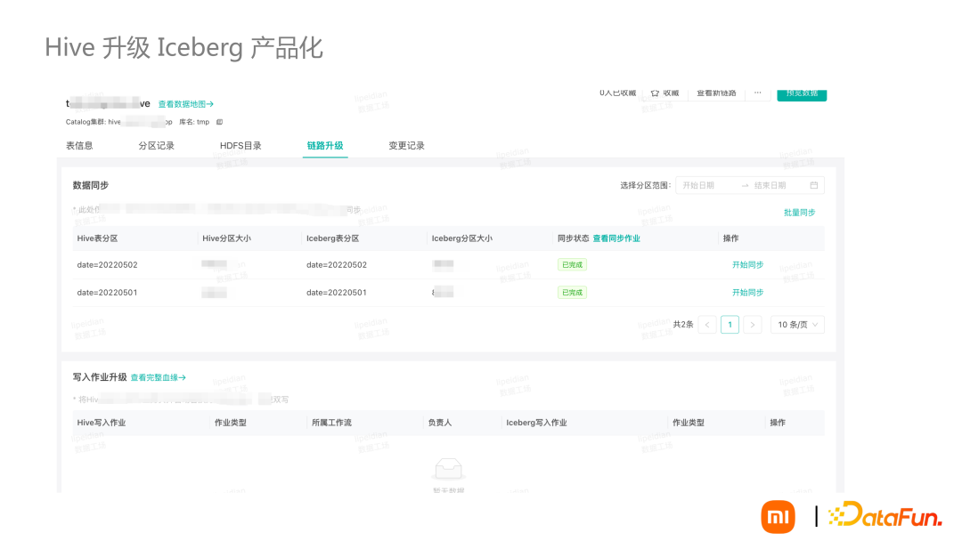Viewport: 962px width, 541px height.
Task: Open the three-dot more options menu
Action: point(758,93)
